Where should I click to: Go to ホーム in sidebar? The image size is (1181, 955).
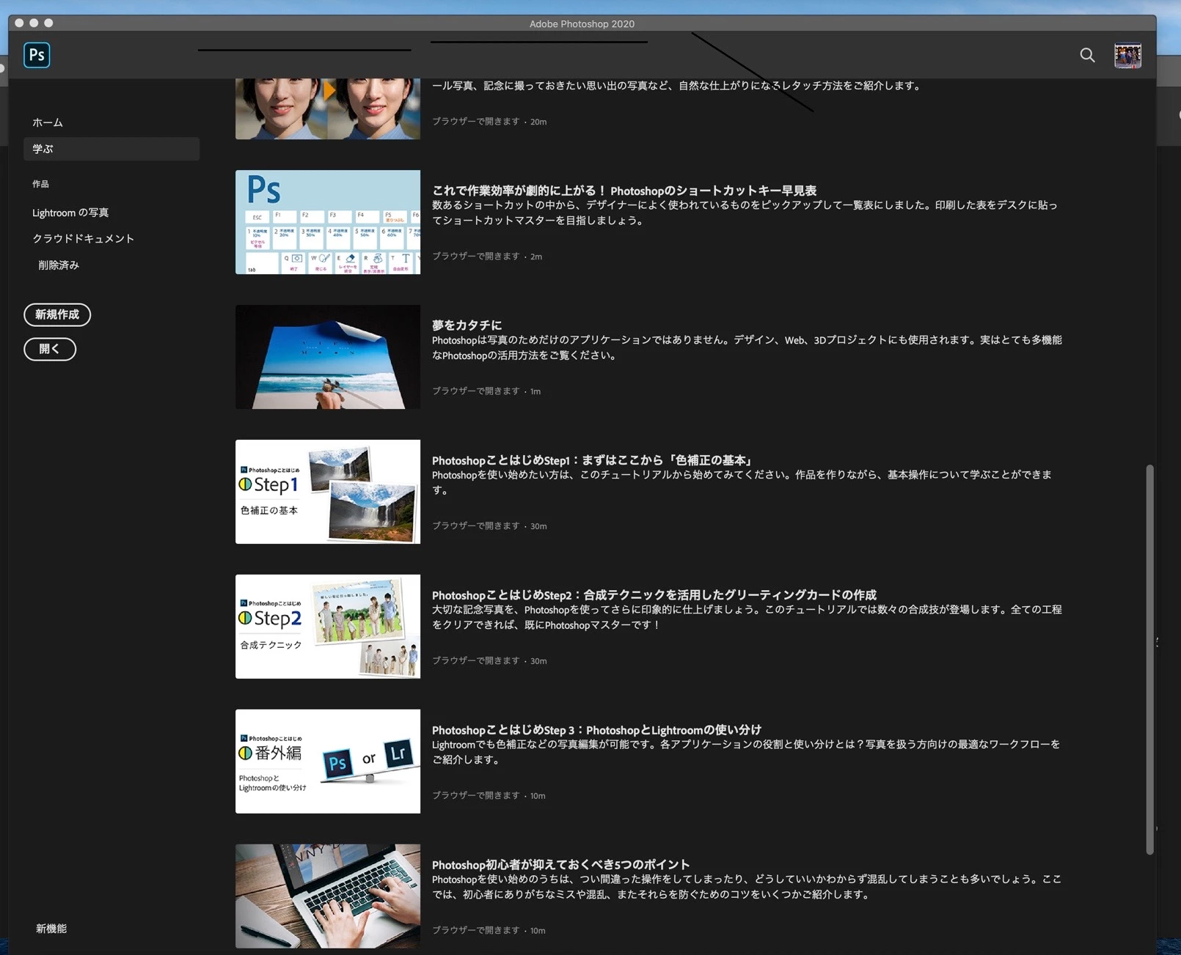[48, 122]
